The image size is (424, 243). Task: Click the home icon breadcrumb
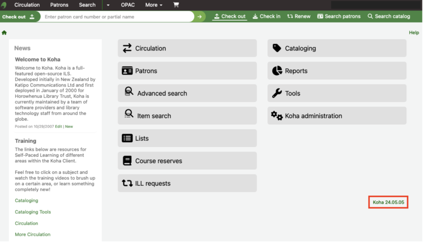click(4, 33)
